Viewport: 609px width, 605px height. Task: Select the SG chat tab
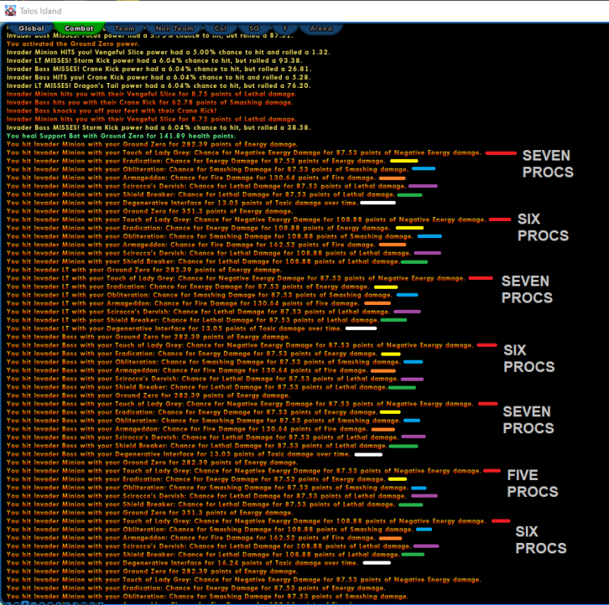point(254,28)
